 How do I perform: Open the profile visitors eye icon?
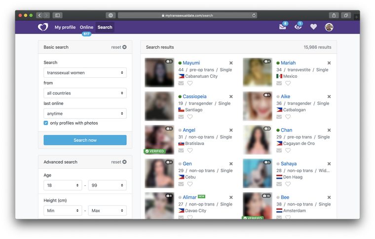tap(298, 27)
